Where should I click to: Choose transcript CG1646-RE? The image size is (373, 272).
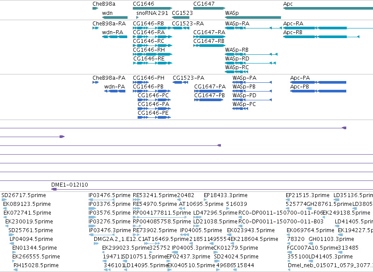click(153, 63)
